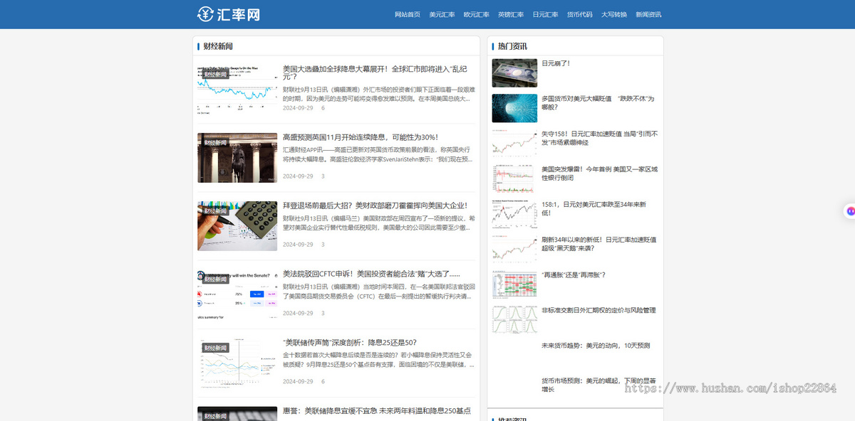This screenshot has height=421, width=855.
Task: Click date 2024-09-29 under 高盛预测 article
Action: [x=298, y=176]
